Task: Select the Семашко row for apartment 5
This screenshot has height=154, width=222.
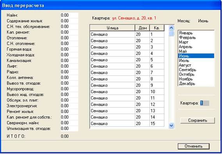Action: pyautogui.click(x=127, y=60)
